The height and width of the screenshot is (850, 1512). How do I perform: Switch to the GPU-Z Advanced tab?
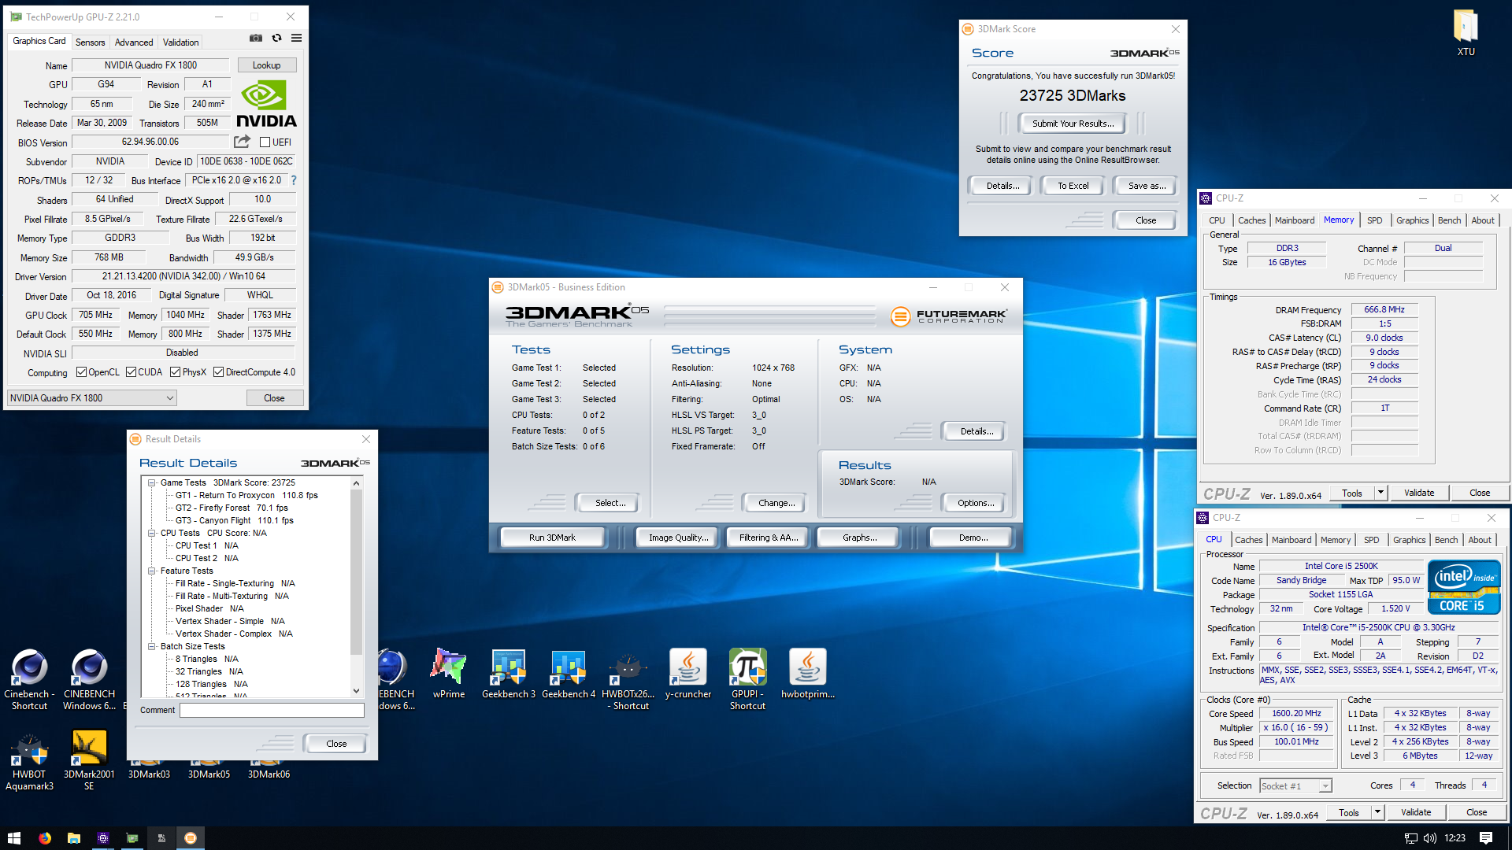coord(134,42)
